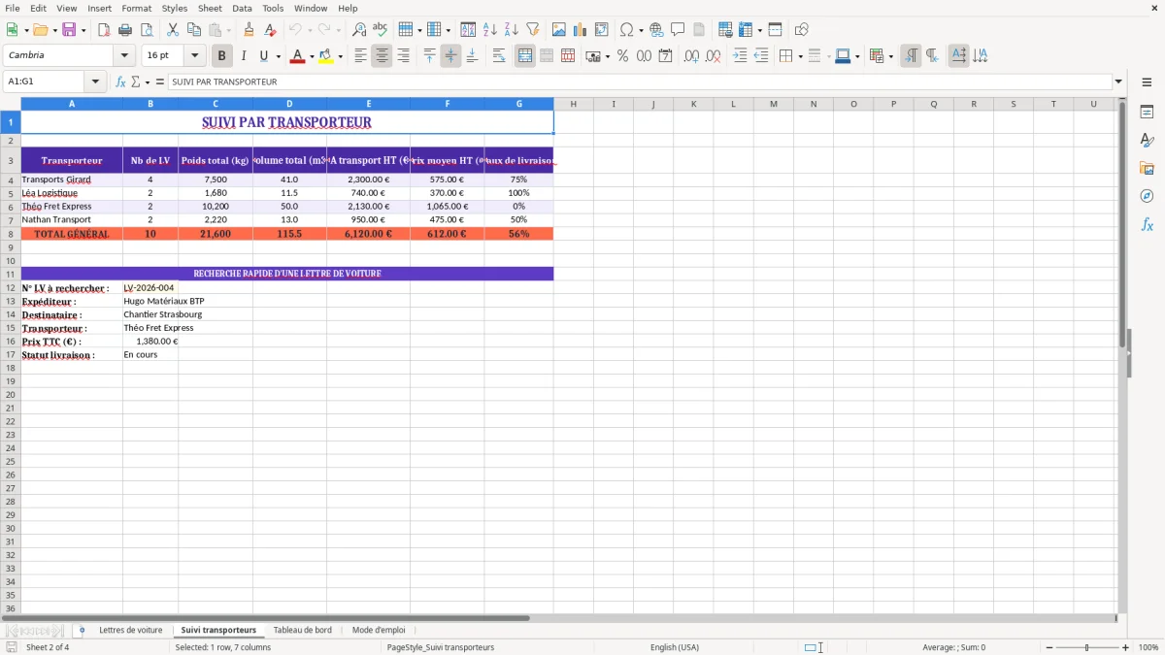Toggle Print Preview
This screenshot has height=655, width=1165.
click(147, 30)
